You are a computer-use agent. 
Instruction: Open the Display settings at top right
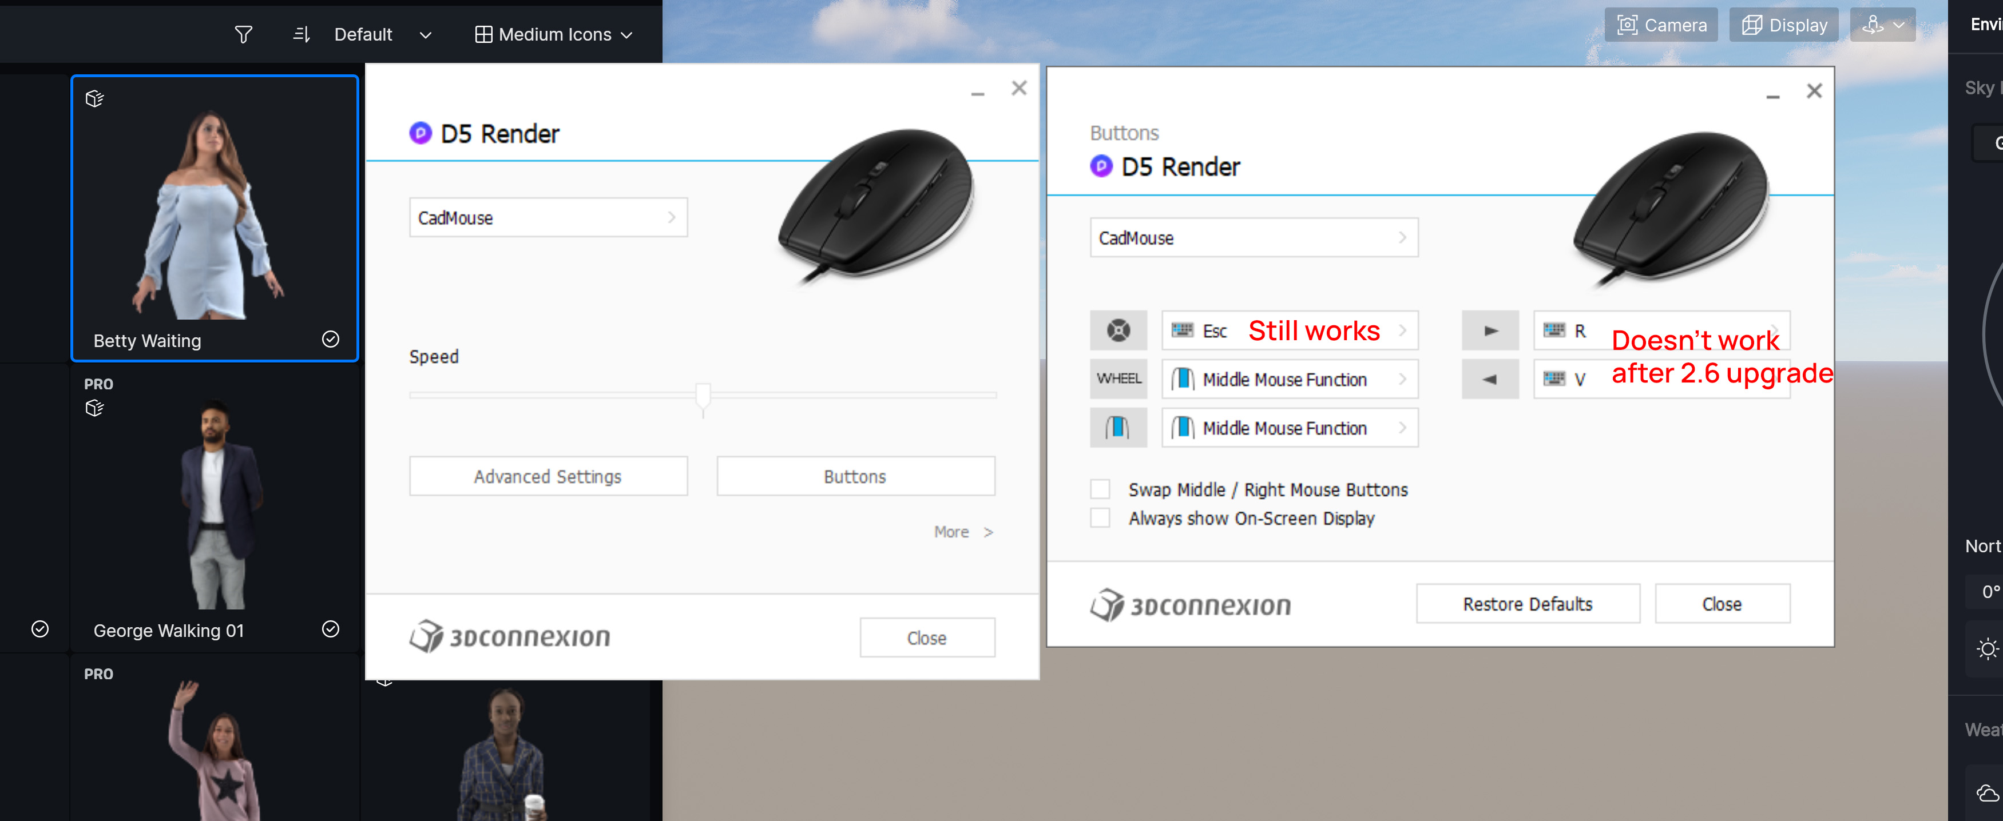pyautogui.click(x=1784, y=24)
